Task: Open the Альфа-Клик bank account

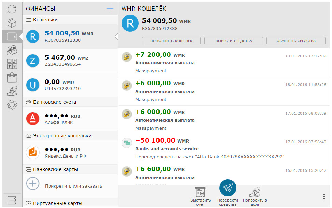Action: (70, 119)
